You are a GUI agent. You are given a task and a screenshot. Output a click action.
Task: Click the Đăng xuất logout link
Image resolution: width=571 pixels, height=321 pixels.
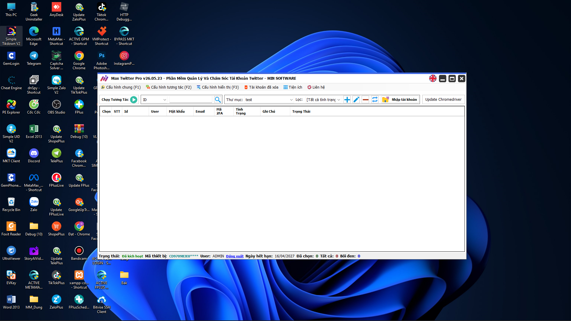(x=235, y=256)
